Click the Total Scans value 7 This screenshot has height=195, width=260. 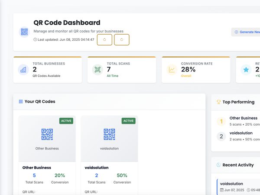(x=109, y=69)
